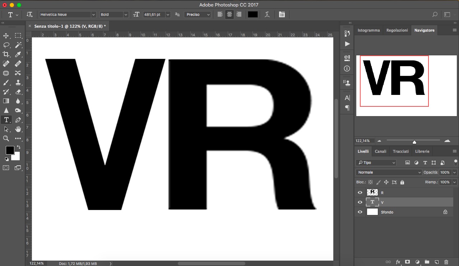Select the Lasso tool
This screenshot has width=459, height=266.
[x=6, y=45]
